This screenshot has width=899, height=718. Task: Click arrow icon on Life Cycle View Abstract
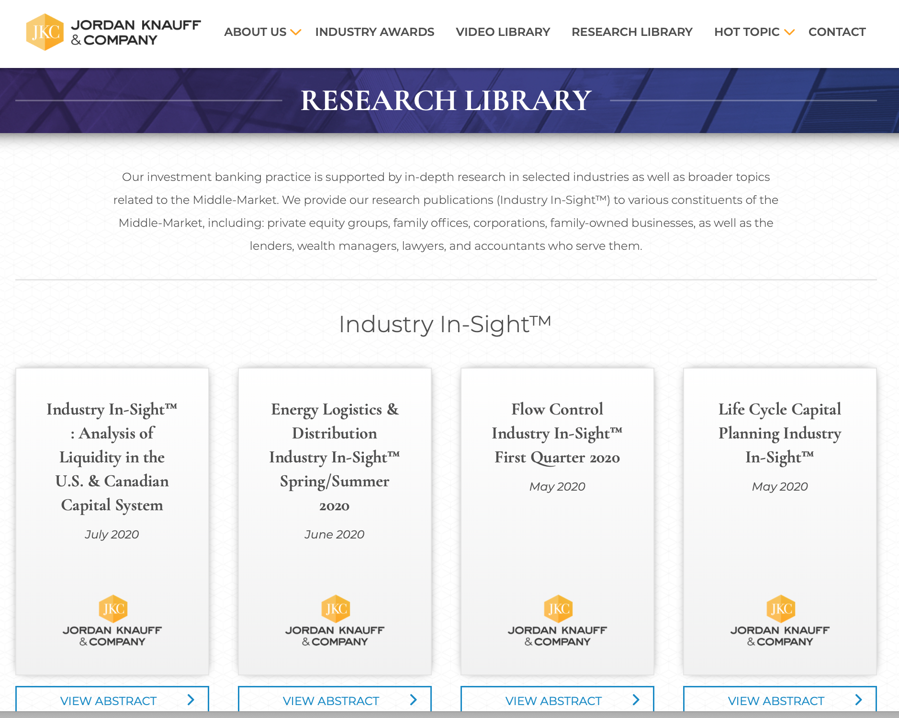click(x=859, y=700)
